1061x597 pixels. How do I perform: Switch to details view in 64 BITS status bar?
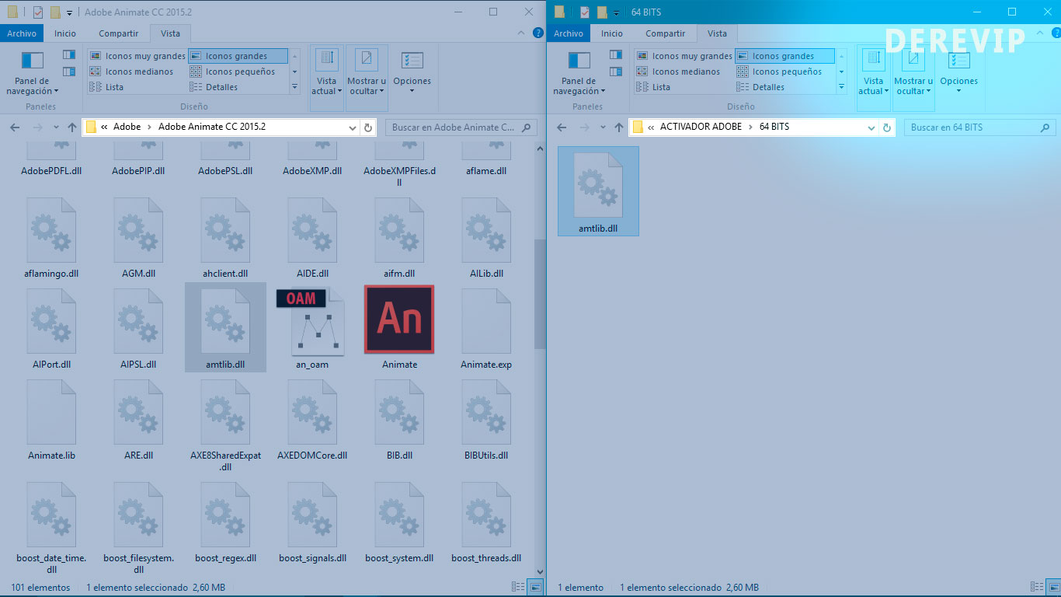[x=1037, y=587]
